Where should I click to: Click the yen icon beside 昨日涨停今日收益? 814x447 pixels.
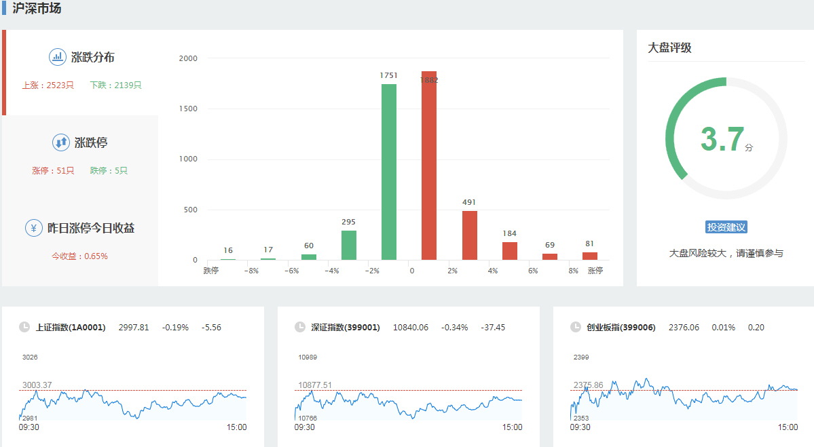34,228
